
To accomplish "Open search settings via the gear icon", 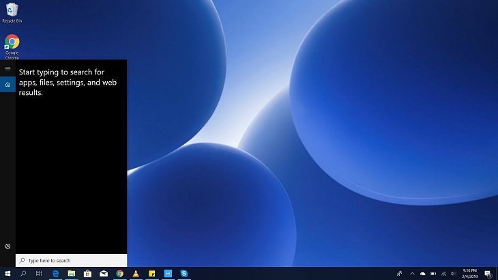I will [8, 247].
